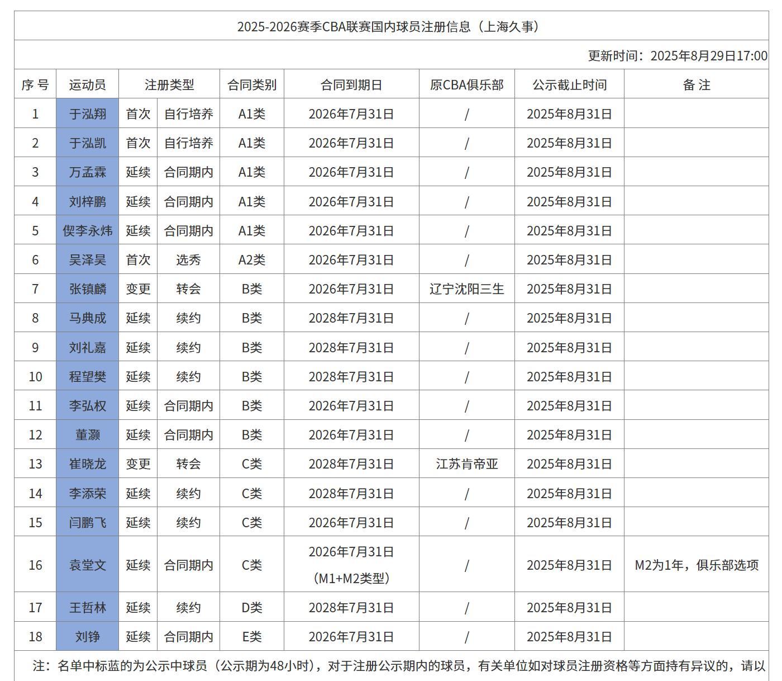This screenshot has width=782, height=681.
Task: Click the 备注 column header
Action: click(697, 84)
